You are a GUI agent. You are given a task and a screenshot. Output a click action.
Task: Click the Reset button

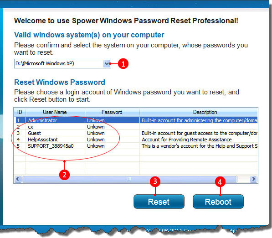159,202
